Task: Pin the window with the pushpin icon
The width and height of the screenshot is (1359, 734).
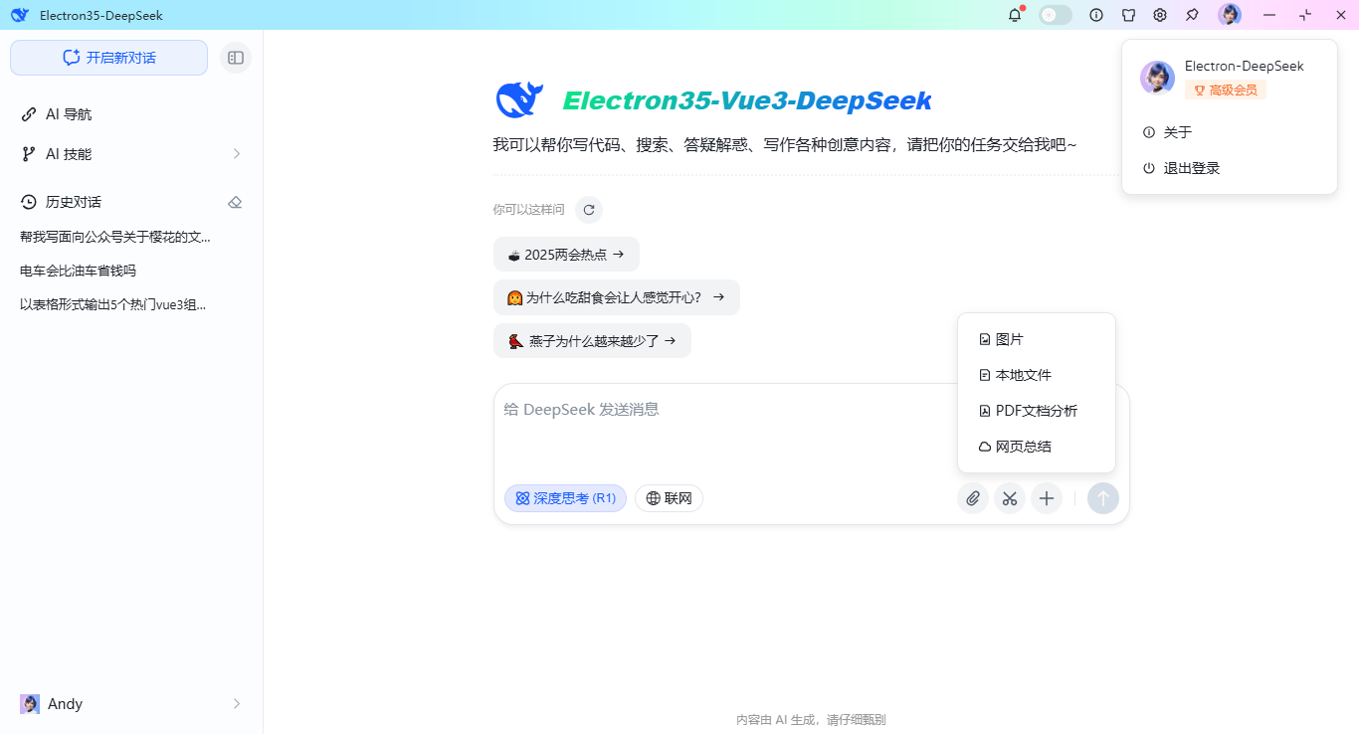Action: pos(1192,15)
